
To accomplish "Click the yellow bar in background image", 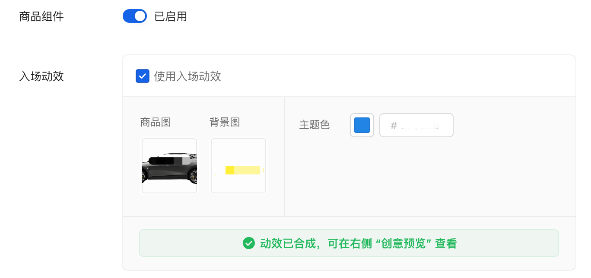I will point(243,170).
